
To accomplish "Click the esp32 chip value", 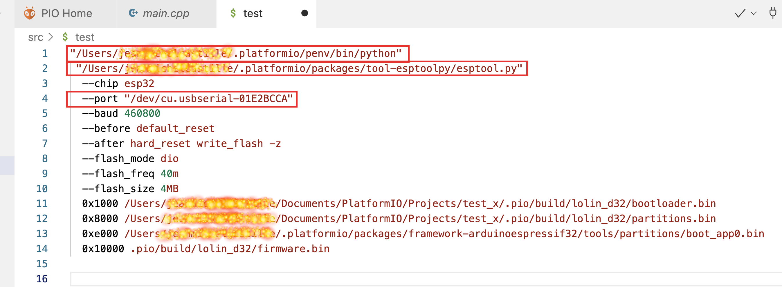I will (139, 84).
